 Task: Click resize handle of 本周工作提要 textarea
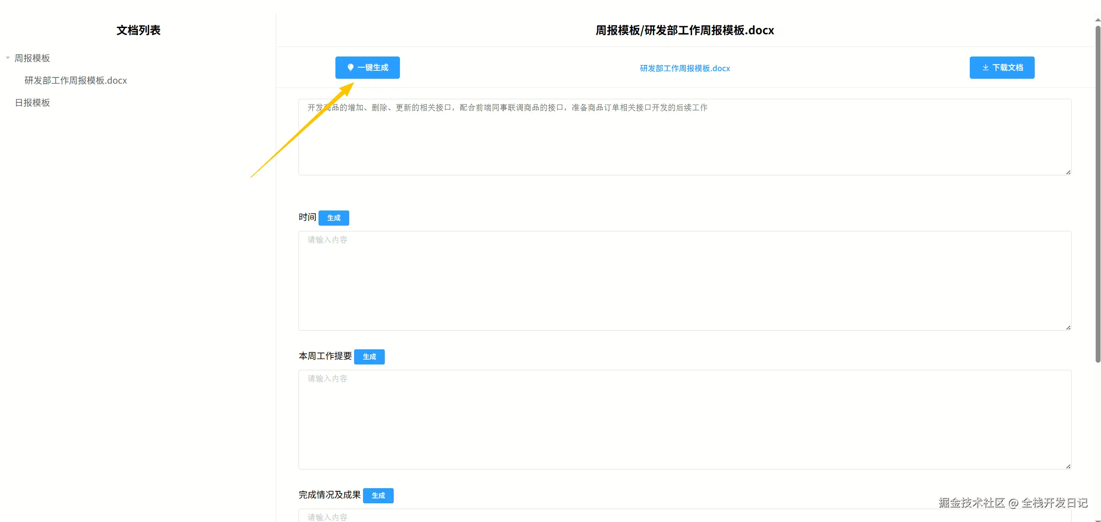click(1068, 466)
